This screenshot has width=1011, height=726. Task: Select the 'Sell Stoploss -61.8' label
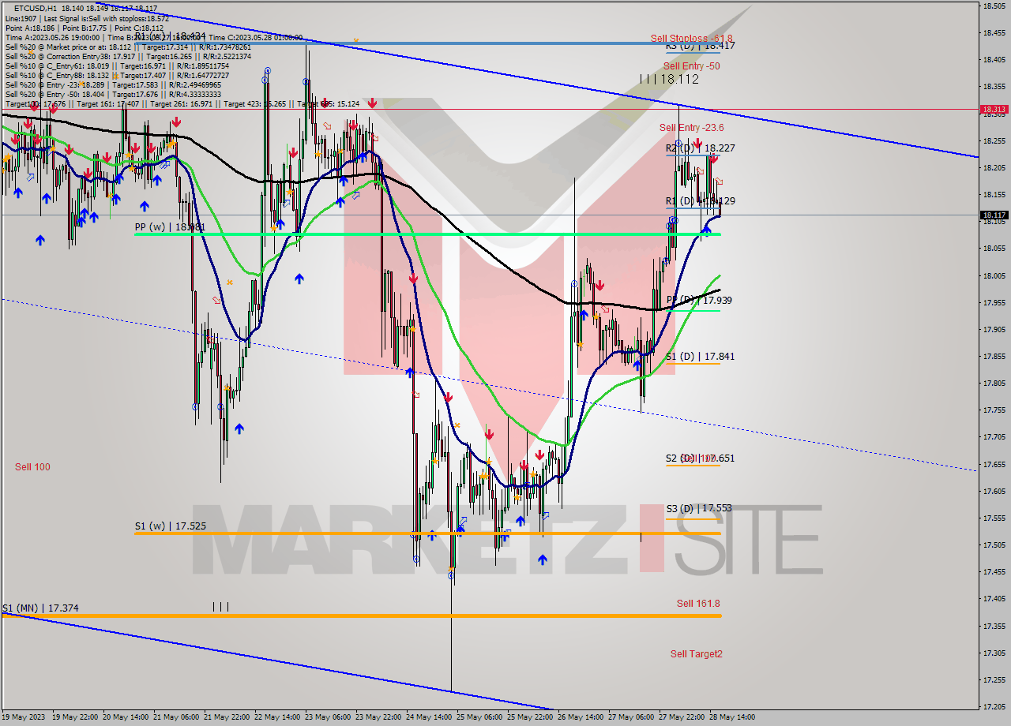tap(692, 38)
